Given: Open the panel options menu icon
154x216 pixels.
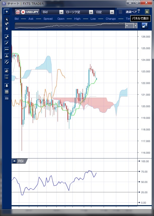Looking at the screenshot, I should 139,10.
